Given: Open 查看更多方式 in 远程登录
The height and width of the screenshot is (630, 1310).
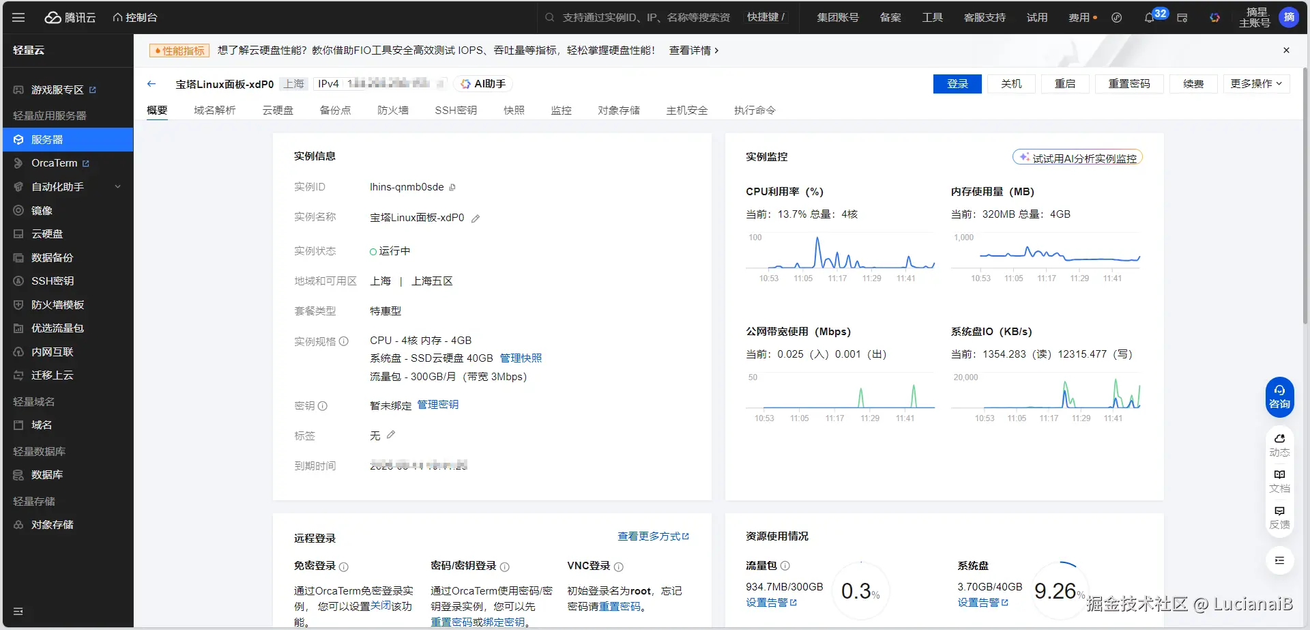Looking at the screenshot, I should [x=654, y=536].
